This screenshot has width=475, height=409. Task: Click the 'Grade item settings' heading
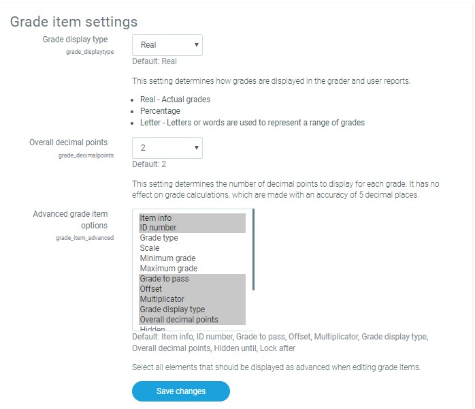pos(73,22)
